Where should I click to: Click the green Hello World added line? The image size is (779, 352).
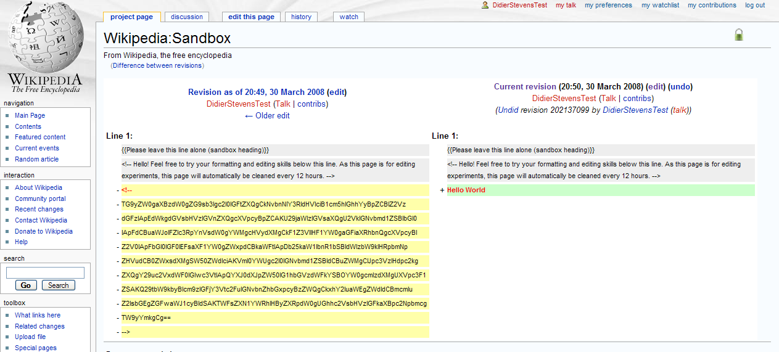601,190
